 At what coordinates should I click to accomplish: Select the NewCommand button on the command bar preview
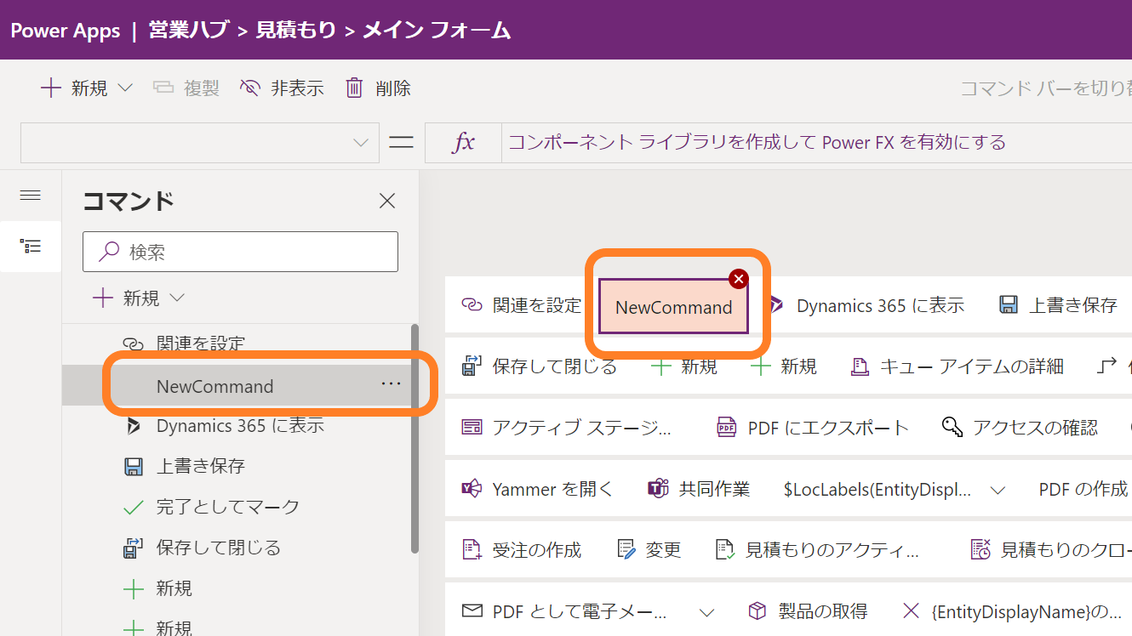click(x=673, y=307)
